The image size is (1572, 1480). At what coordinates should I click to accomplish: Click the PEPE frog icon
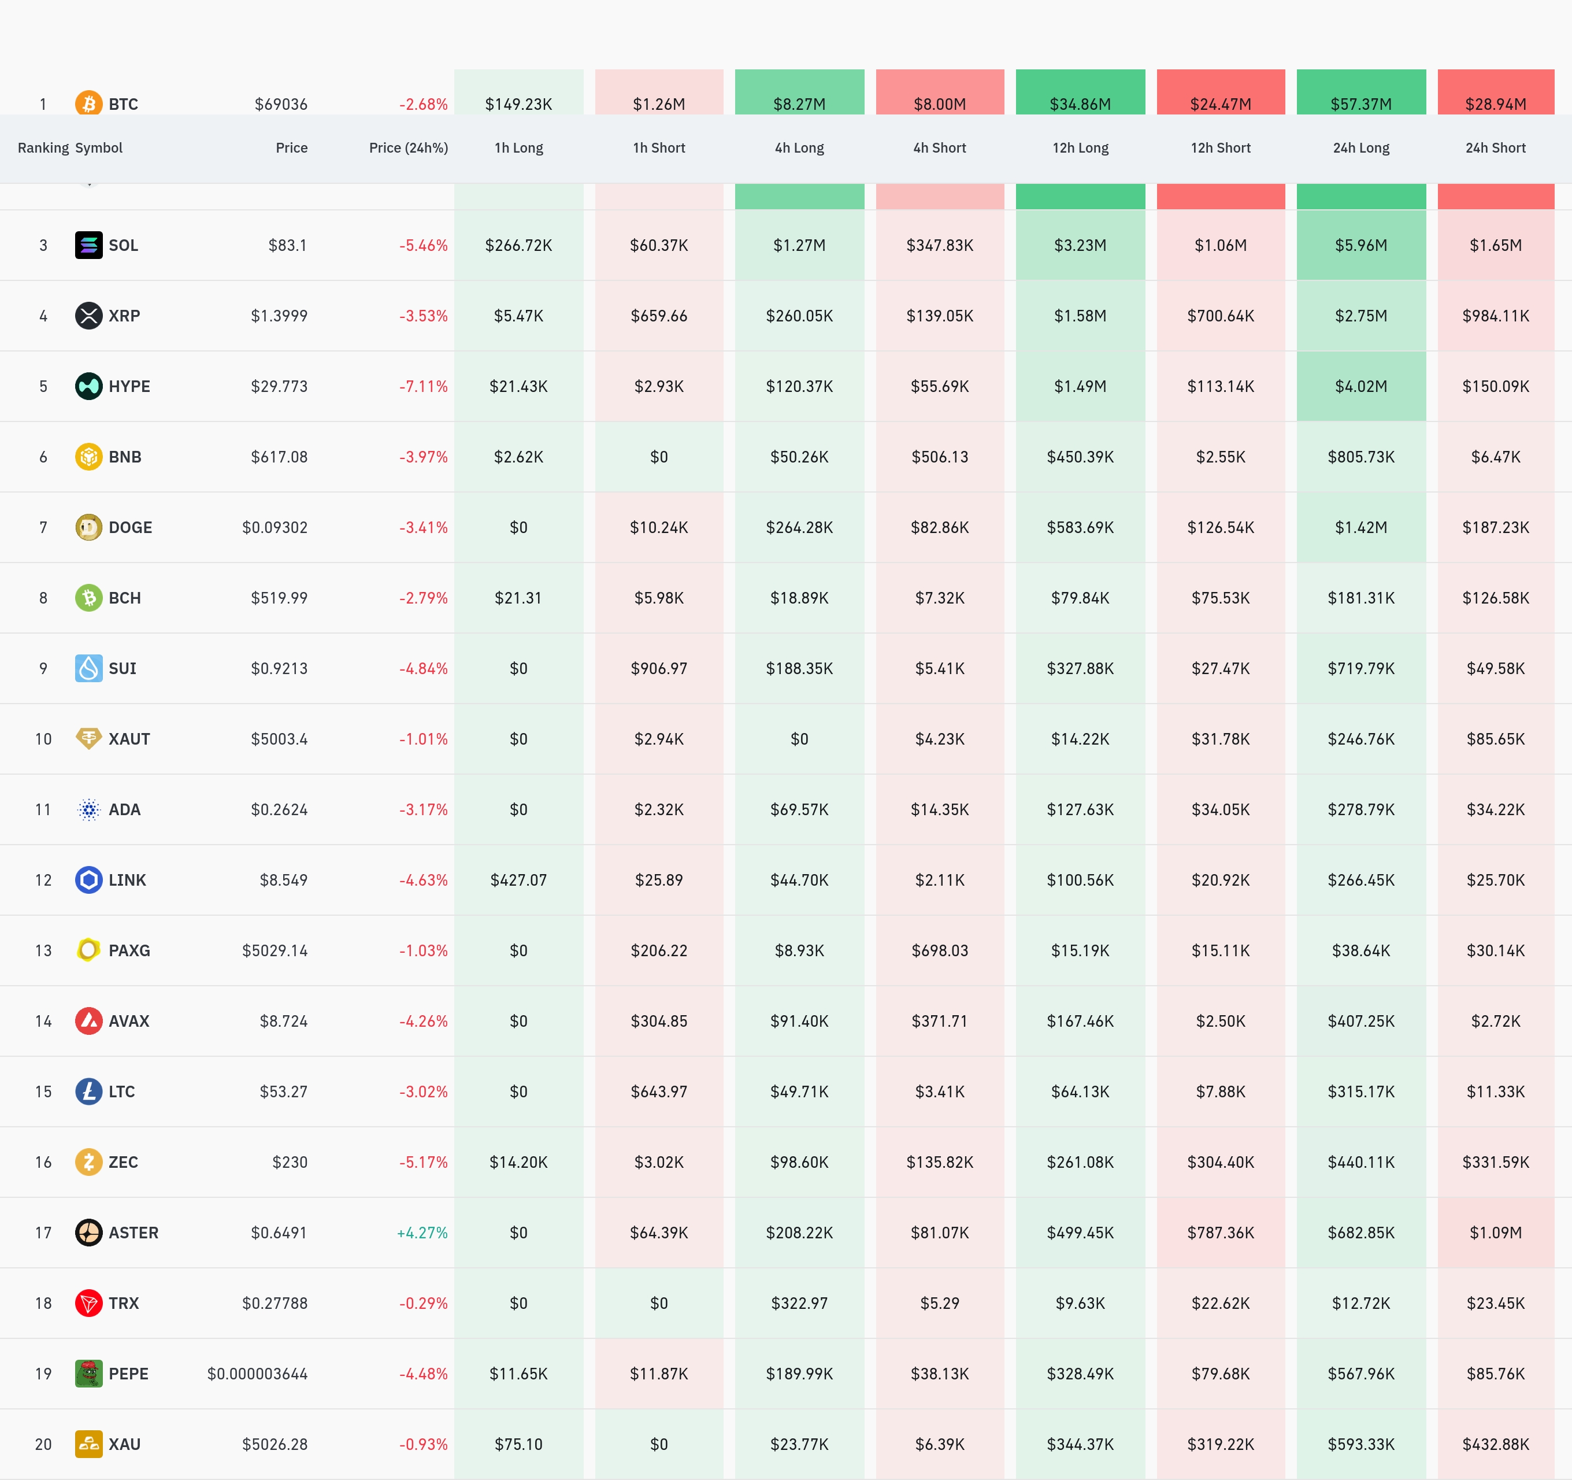pos(88,1373)
